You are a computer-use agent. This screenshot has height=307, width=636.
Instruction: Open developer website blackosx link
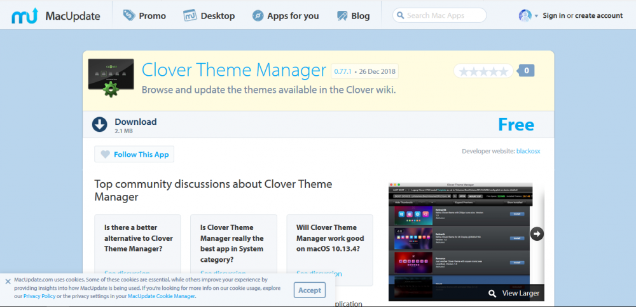point(528,151)
